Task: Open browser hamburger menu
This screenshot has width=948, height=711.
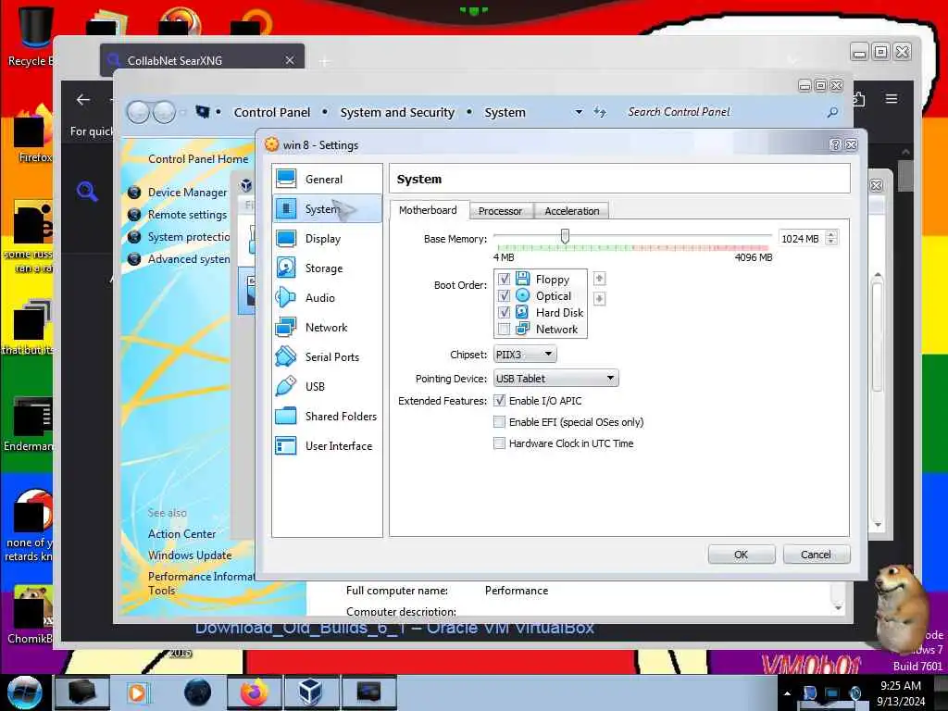Action: (x=892, y=98)
